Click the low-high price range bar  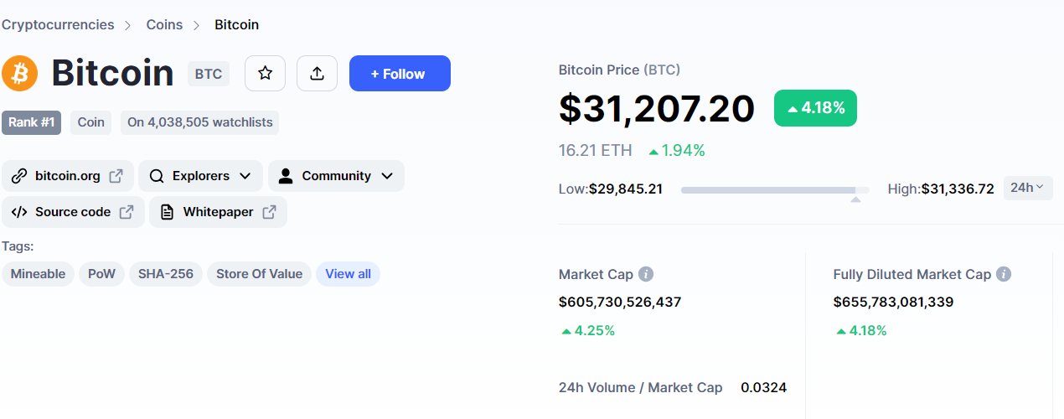click(774, 190)
